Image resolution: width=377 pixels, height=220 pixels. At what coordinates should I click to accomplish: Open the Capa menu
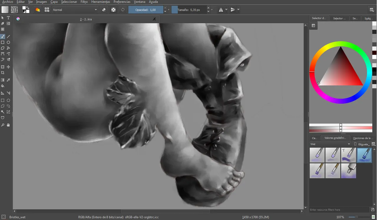pyautogui.click(x=54, y=2)
